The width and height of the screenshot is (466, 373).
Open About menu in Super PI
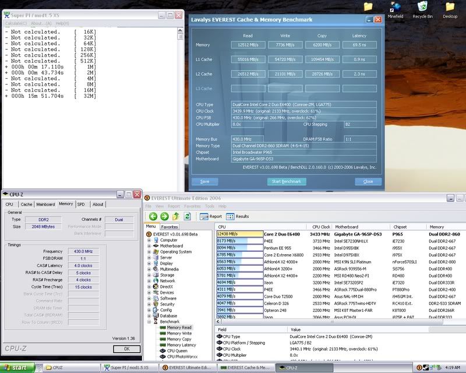41,23
